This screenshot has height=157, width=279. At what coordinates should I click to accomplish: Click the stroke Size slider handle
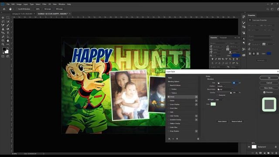pos(218,83)
